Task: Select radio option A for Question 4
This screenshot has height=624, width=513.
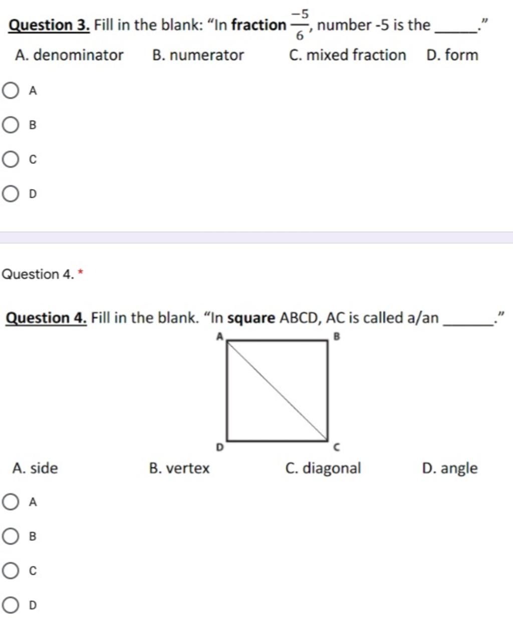Action: [x=11, y=502]
